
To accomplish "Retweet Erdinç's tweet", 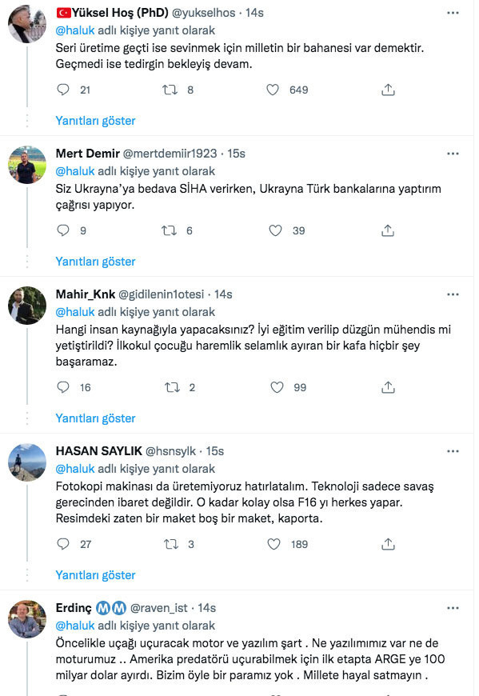I will (168, 694).
